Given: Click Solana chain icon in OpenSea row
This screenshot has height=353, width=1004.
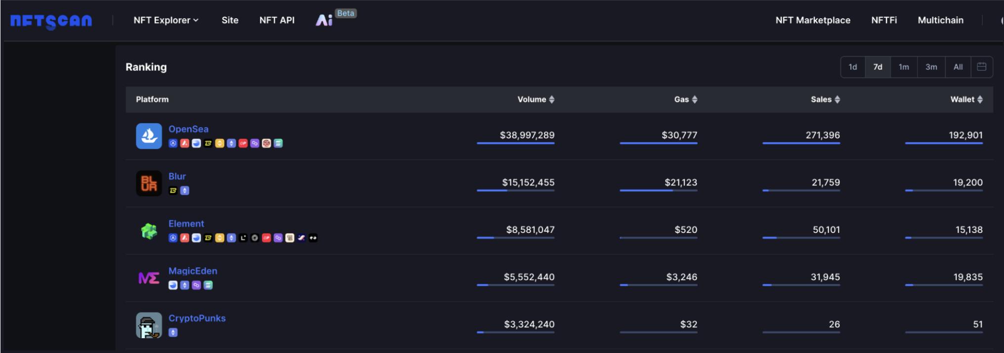Looking at the screenshot, I should (x=278, y=143).
